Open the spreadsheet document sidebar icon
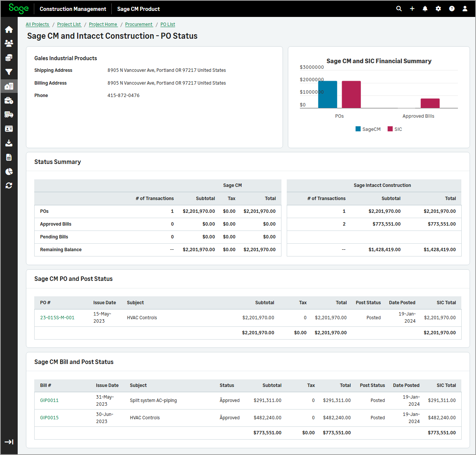The width and height of the screenshot is (476, 455). click(9, 157)
